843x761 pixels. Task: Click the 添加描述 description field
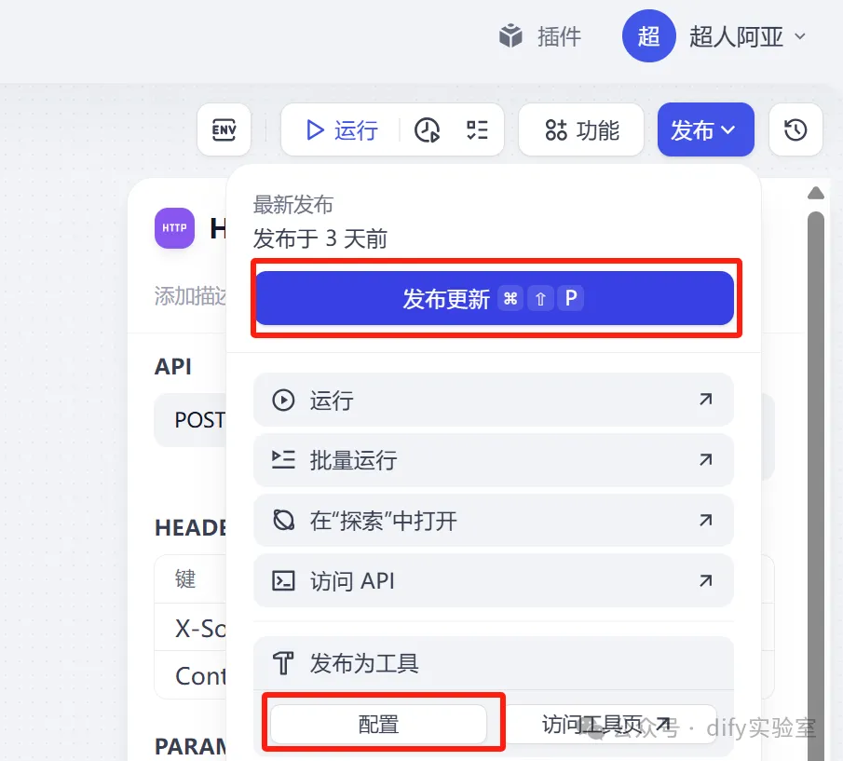(190, 296)
